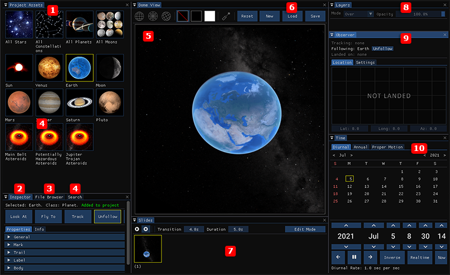Select the All Constellations asset icon

(x=49, y=24)
